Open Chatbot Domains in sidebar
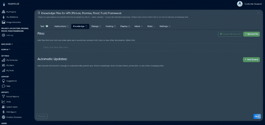265x125 pixels. coord(12,117)
